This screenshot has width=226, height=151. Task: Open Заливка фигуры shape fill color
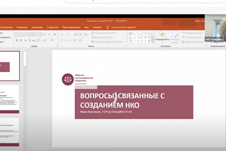(x=193, y=33)
